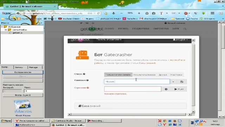This screenshot has height=127, width=225.
Task: Open the ПАРТНЕРКА site menu item
Action: point(161,29)
